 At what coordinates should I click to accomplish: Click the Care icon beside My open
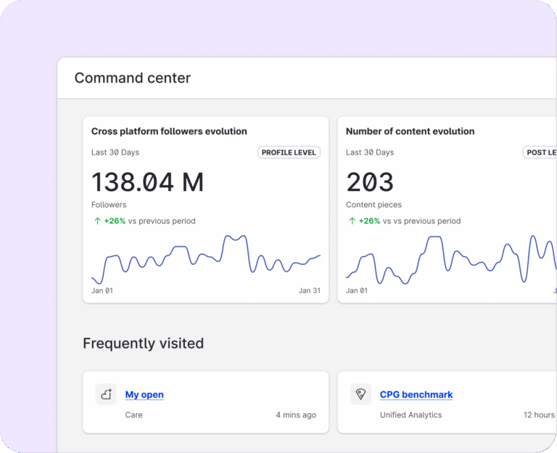coord(106,395)
